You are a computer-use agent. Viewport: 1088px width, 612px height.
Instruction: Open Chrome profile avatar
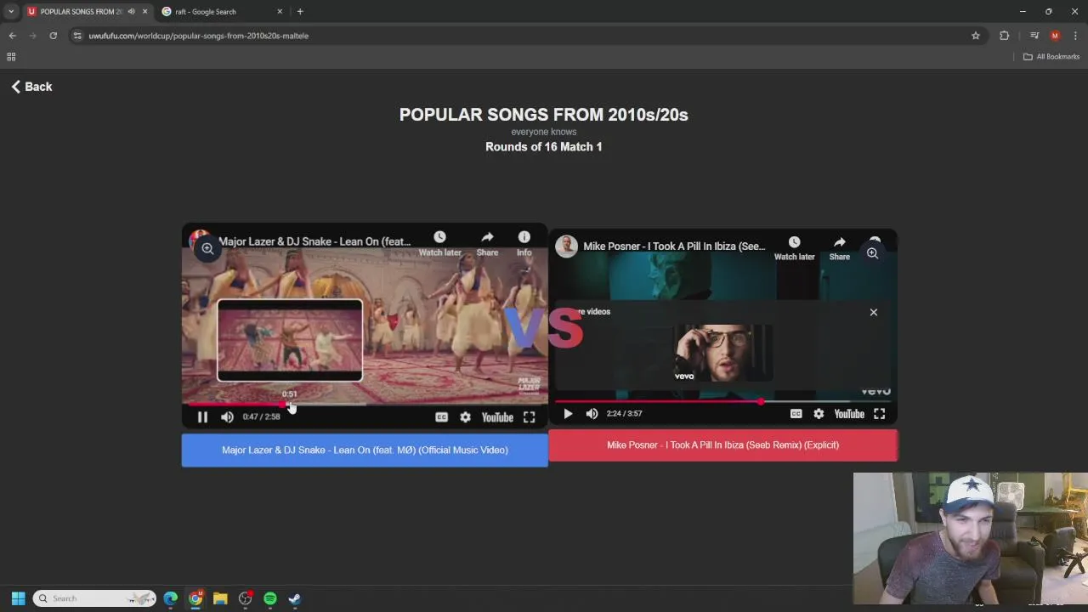1055,36
